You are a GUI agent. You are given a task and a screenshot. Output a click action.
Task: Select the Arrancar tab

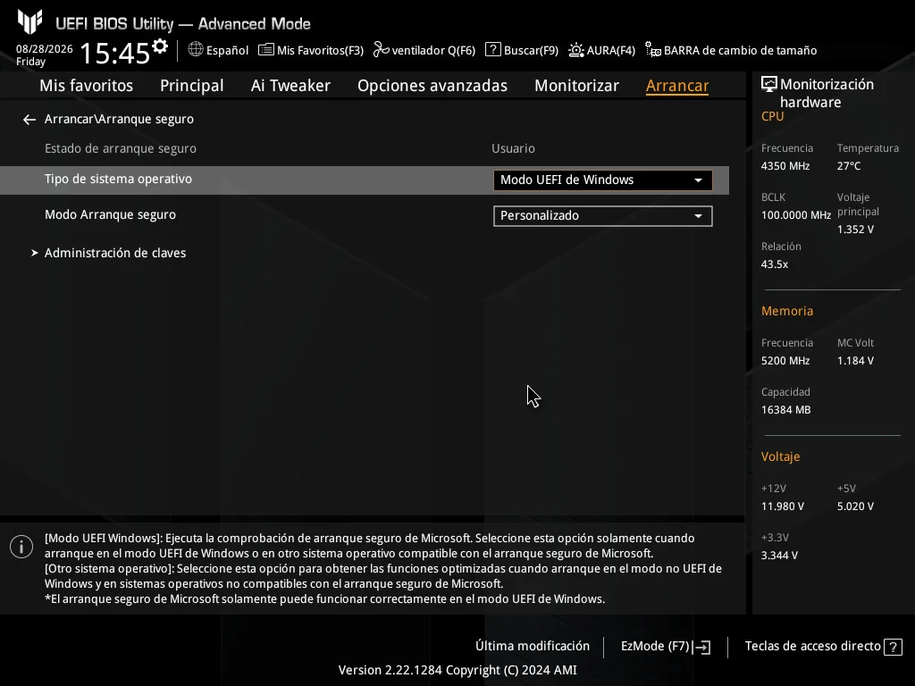677,85
